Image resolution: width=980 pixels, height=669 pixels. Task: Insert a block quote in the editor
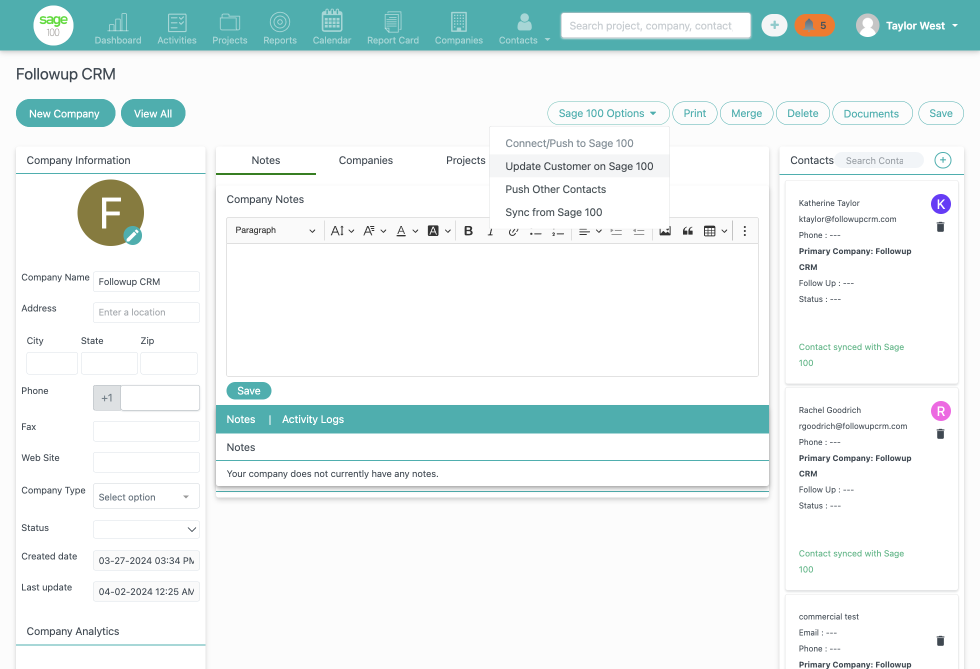coord(687,230)
